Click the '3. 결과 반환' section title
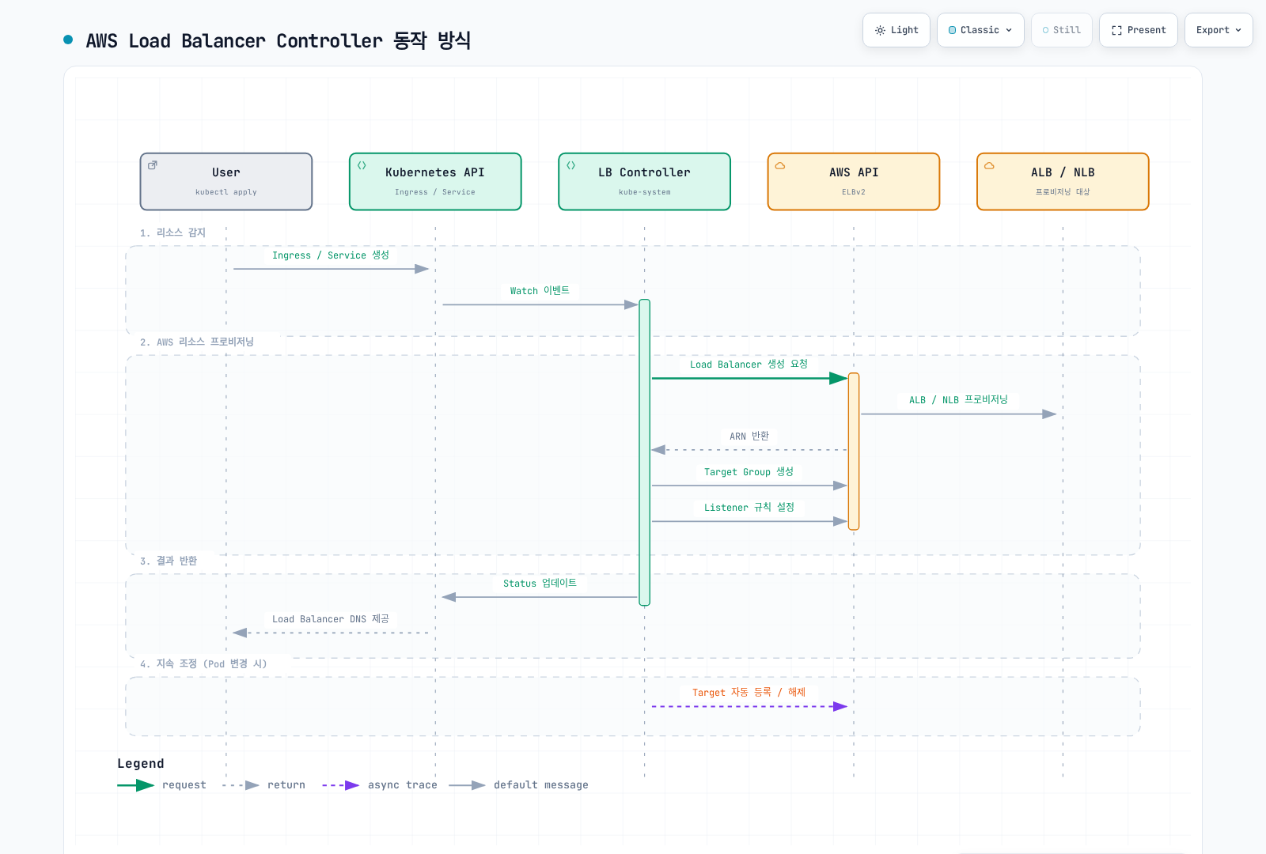Viewport: 1266px width, 854px height. click(x=169, y=561)
